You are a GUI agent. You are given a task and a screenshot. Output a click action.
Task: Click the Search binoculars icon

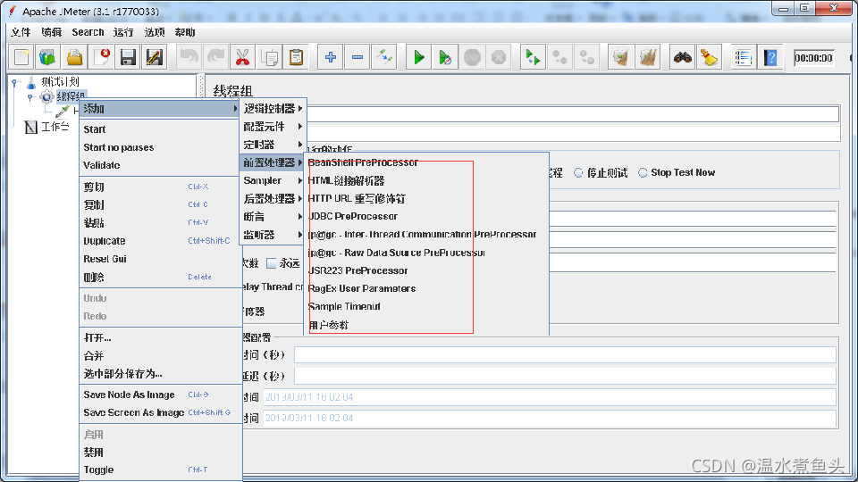click(x=682, y=57)
